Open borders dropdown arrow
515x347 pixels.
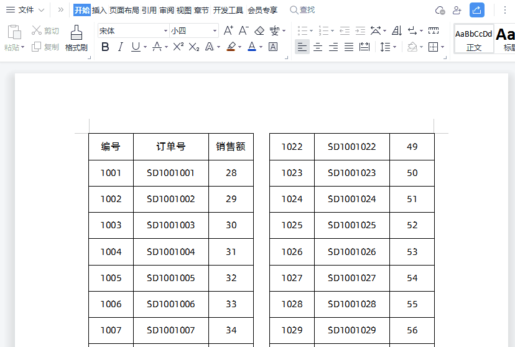click(x=442, y=47)
